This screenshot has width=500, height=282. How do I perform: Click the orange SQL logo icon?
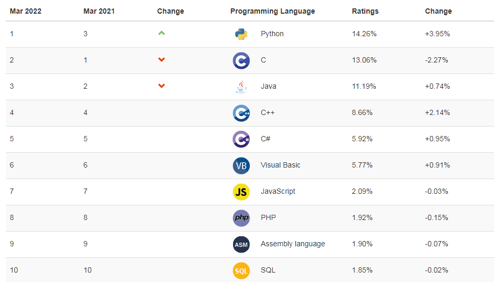[241, 270]
